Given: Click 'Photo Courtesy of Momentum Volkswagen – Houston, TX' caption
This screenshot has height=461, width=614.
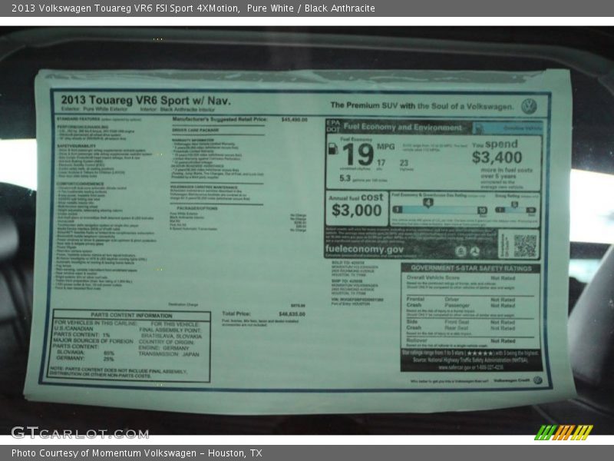Looking at the screenshot, I should pos(137,453).
